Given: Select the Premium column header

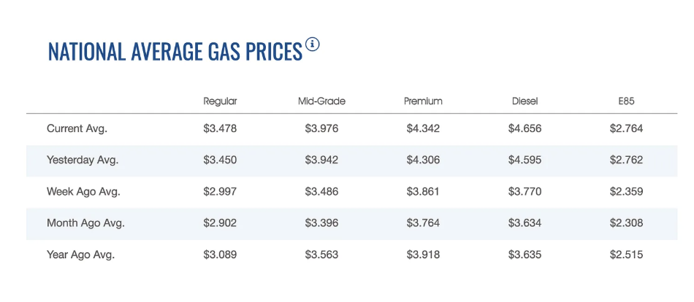Looking at the screenshot, I should (423, 101).
